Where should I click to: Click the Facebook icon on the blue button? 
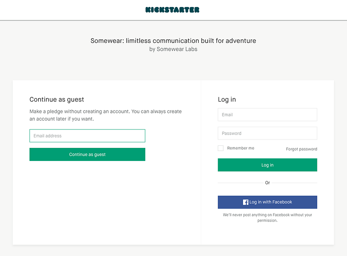(x=246, y=202)
